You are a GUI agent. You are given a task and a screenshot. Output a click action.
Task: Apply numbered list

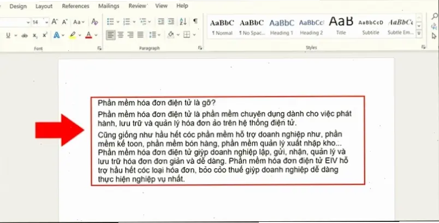tap(127, 21)
